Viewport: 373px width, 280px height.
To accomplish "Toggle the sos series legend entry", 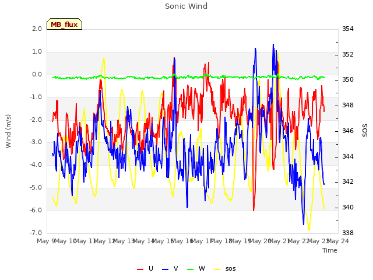I will 225,269.
